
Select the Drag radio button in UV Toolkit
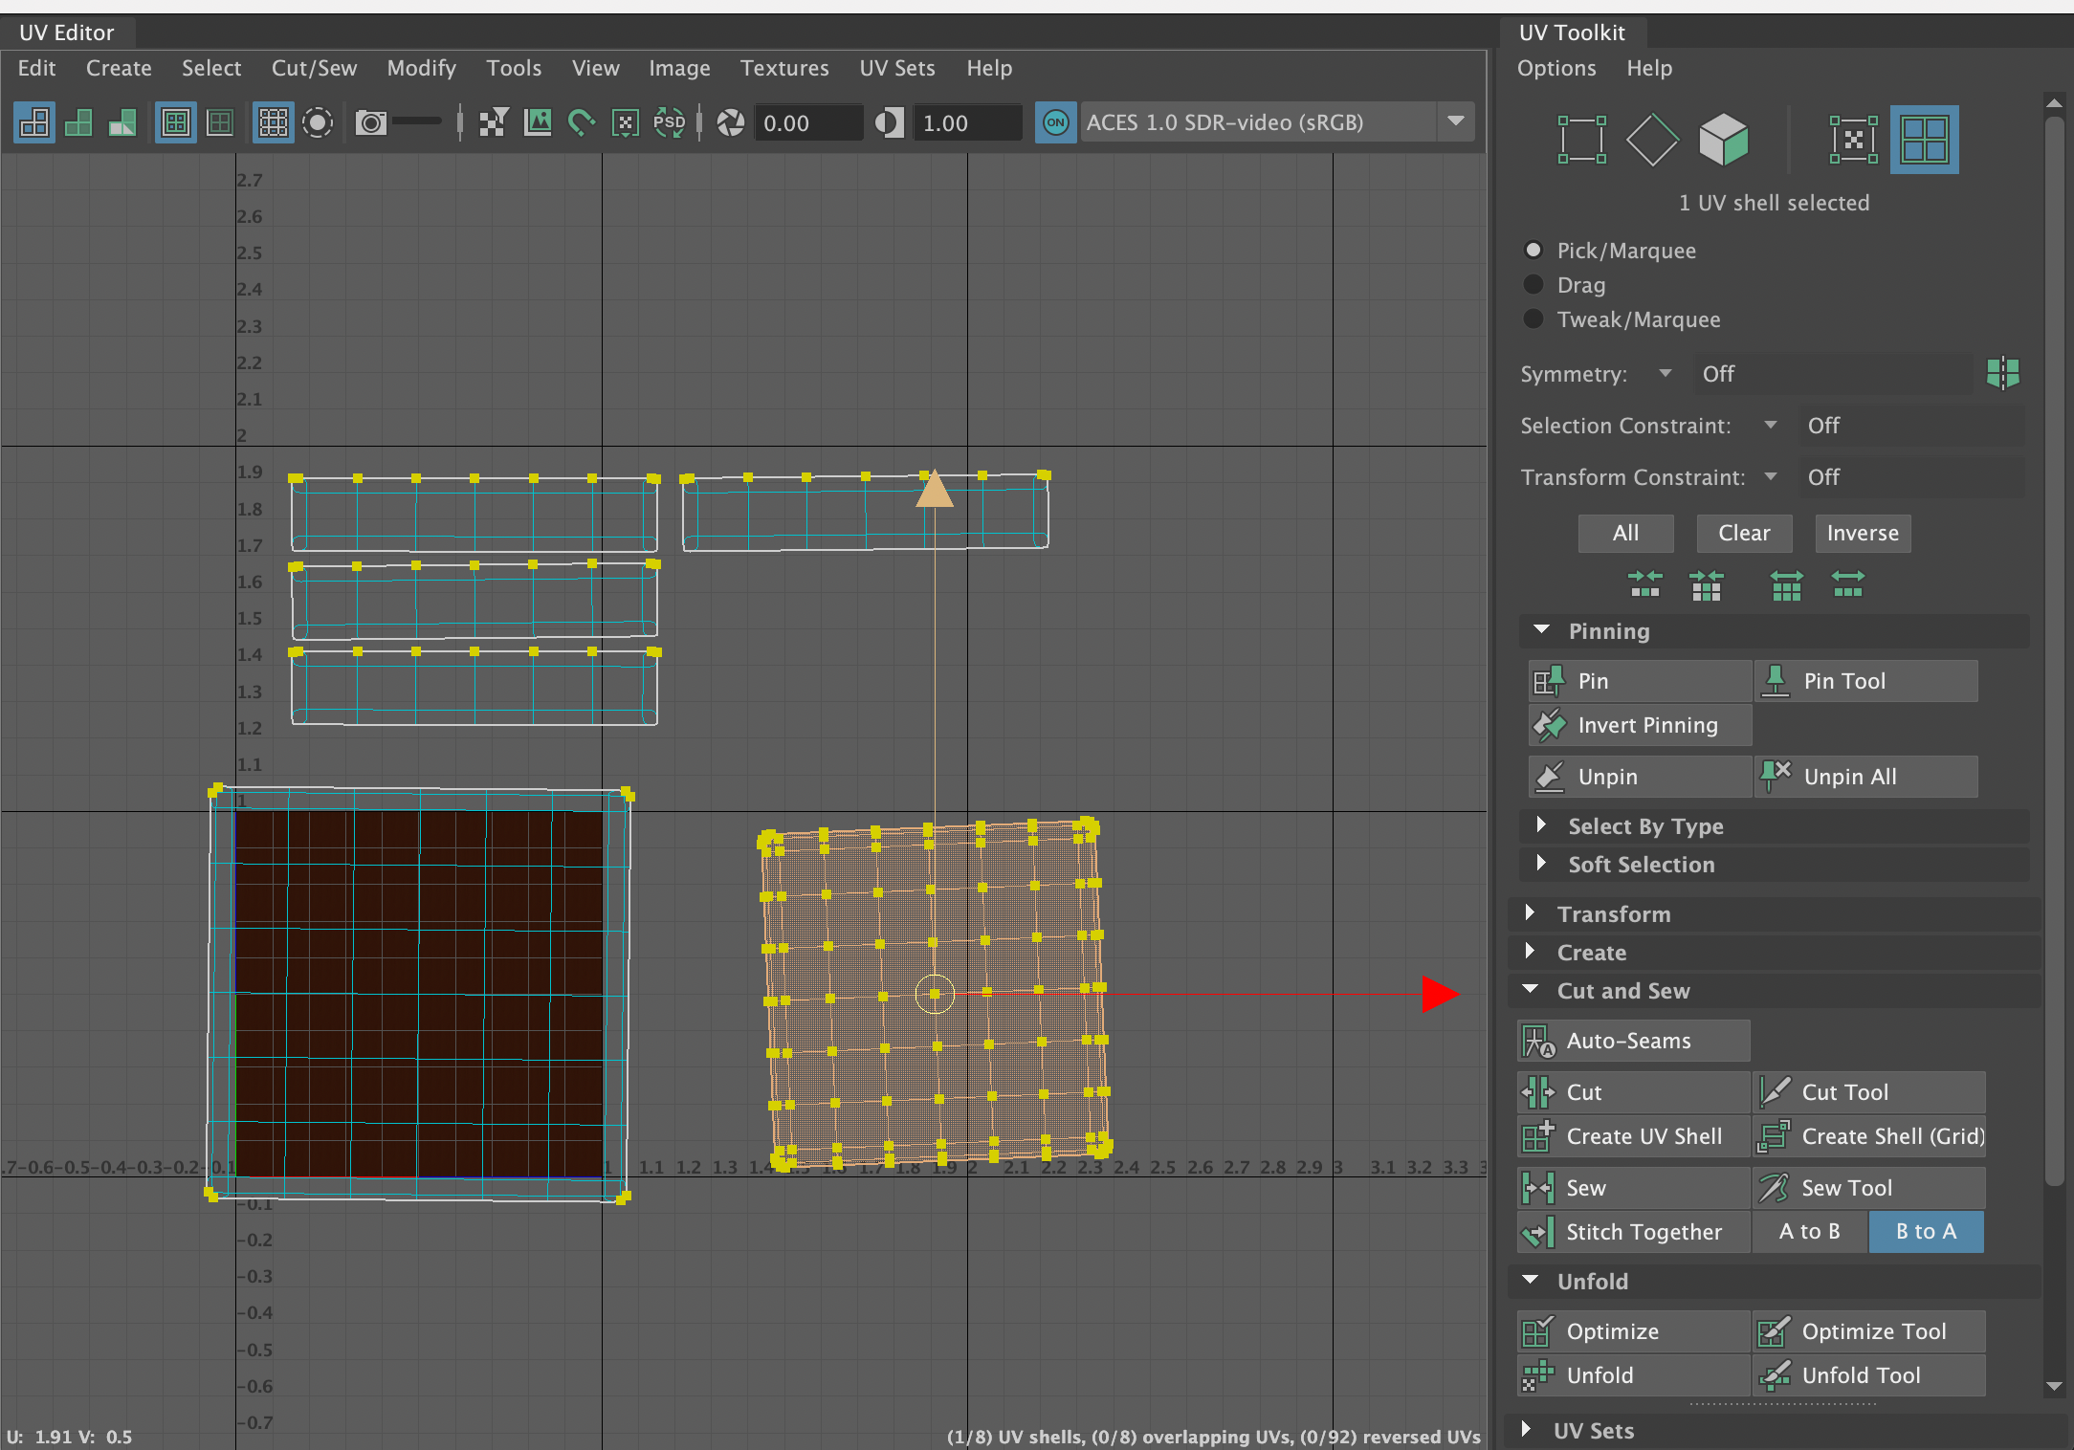[x=1533, y=284]
